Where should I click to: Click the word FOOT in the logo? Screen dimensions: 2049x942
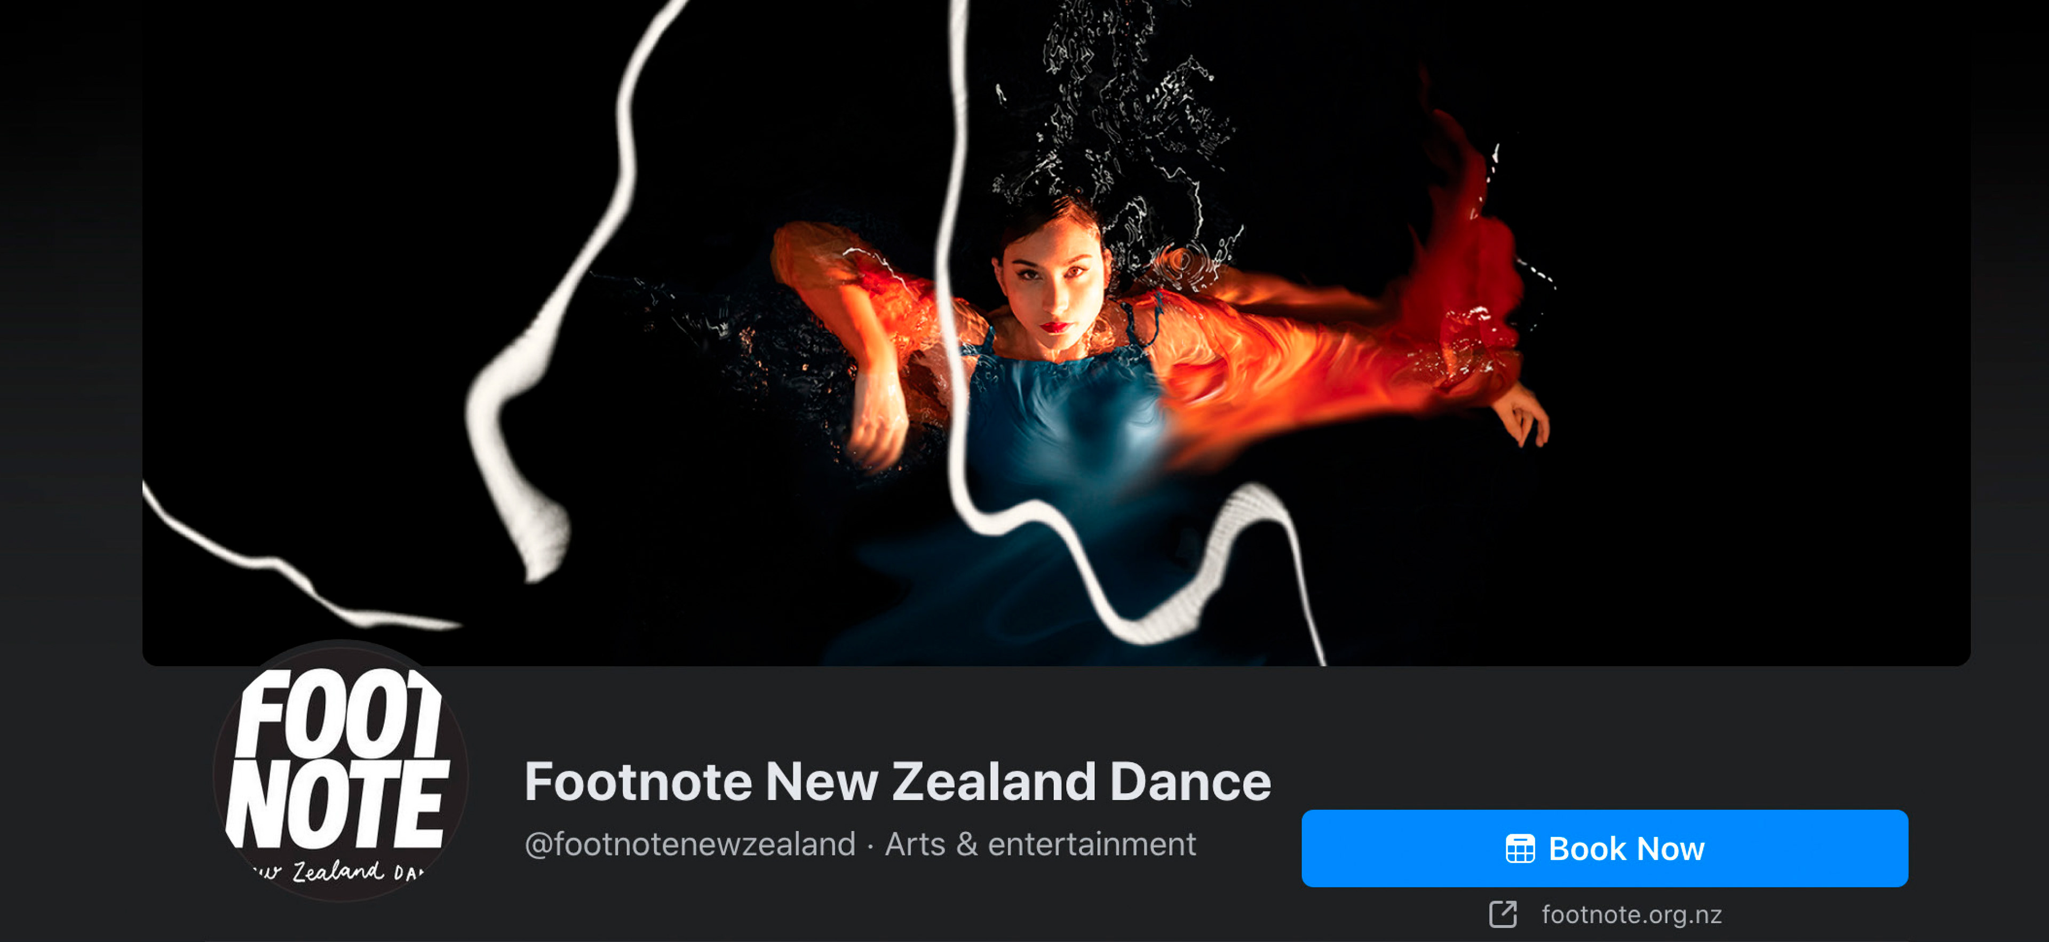point(340,714)
